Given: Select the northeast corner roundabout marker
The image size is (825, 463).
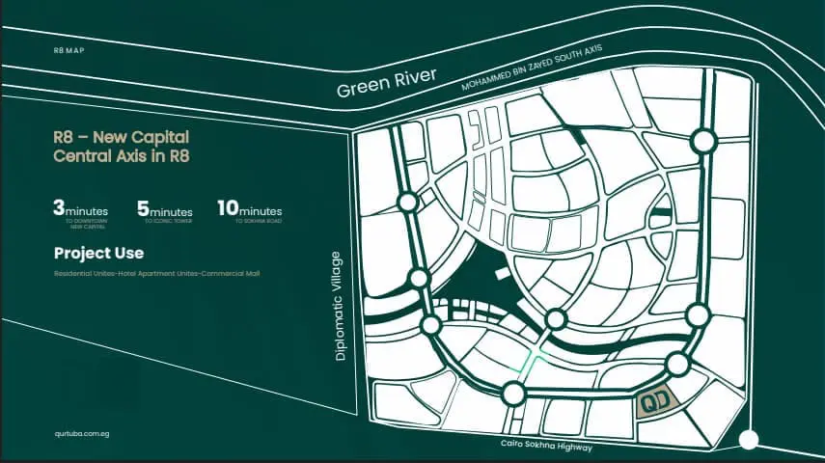Looking at the screenshot, I should point(703,142).
